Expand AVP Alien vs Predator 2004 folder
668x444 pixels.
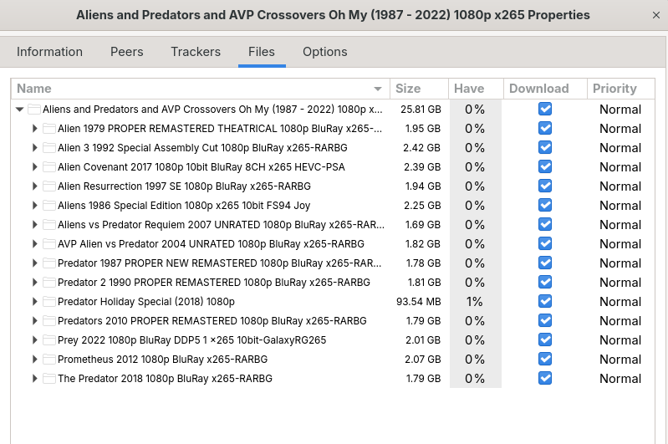tap(35, 244)
